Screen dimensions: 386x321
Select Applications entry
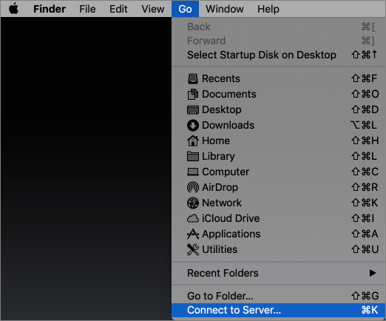(279, 234)
